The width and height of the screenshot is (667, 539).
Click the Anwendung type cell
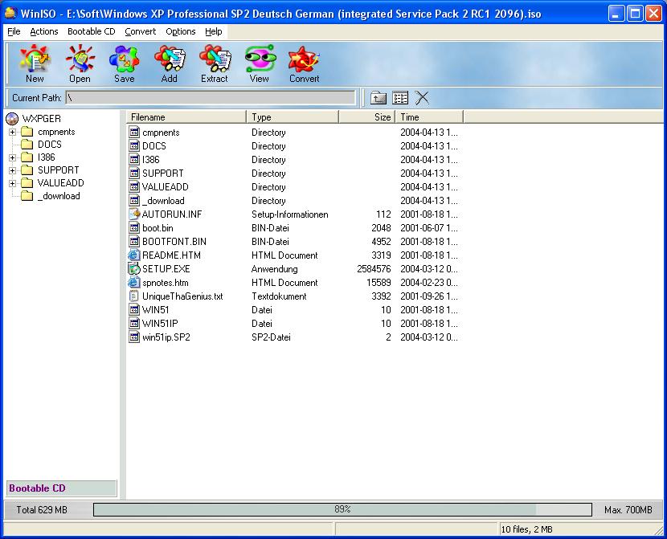coord(274,269)
